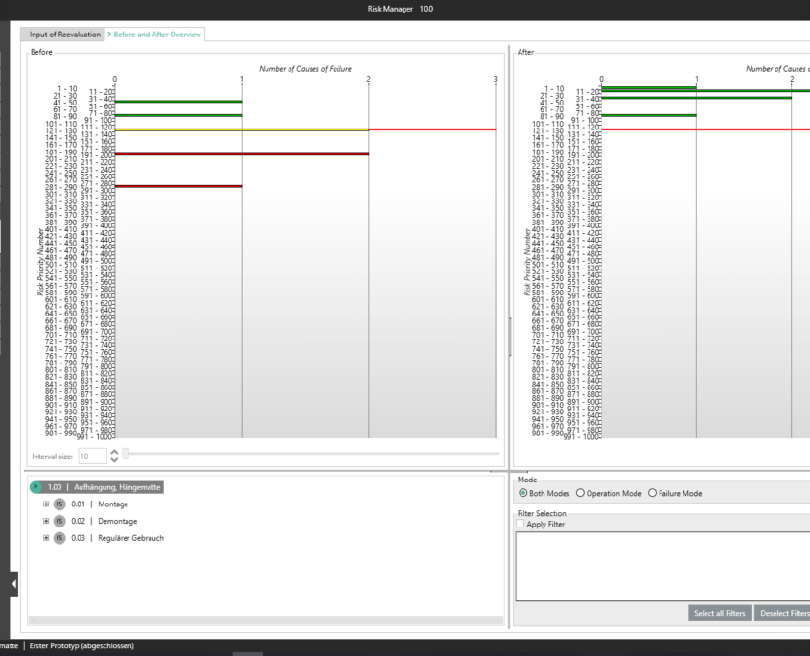Enable the Apply Filter checkbox
This screenshot has height=656, width=810.
pos(521,524)
